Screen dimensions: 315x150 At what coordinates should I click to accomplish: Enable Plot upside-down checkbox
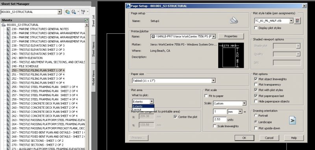click(256, 128)
